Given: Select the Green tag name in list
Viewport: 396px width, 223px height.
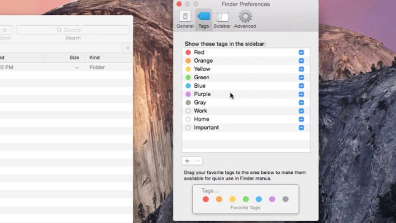Looking at the screenshot, I should [201, 77].
